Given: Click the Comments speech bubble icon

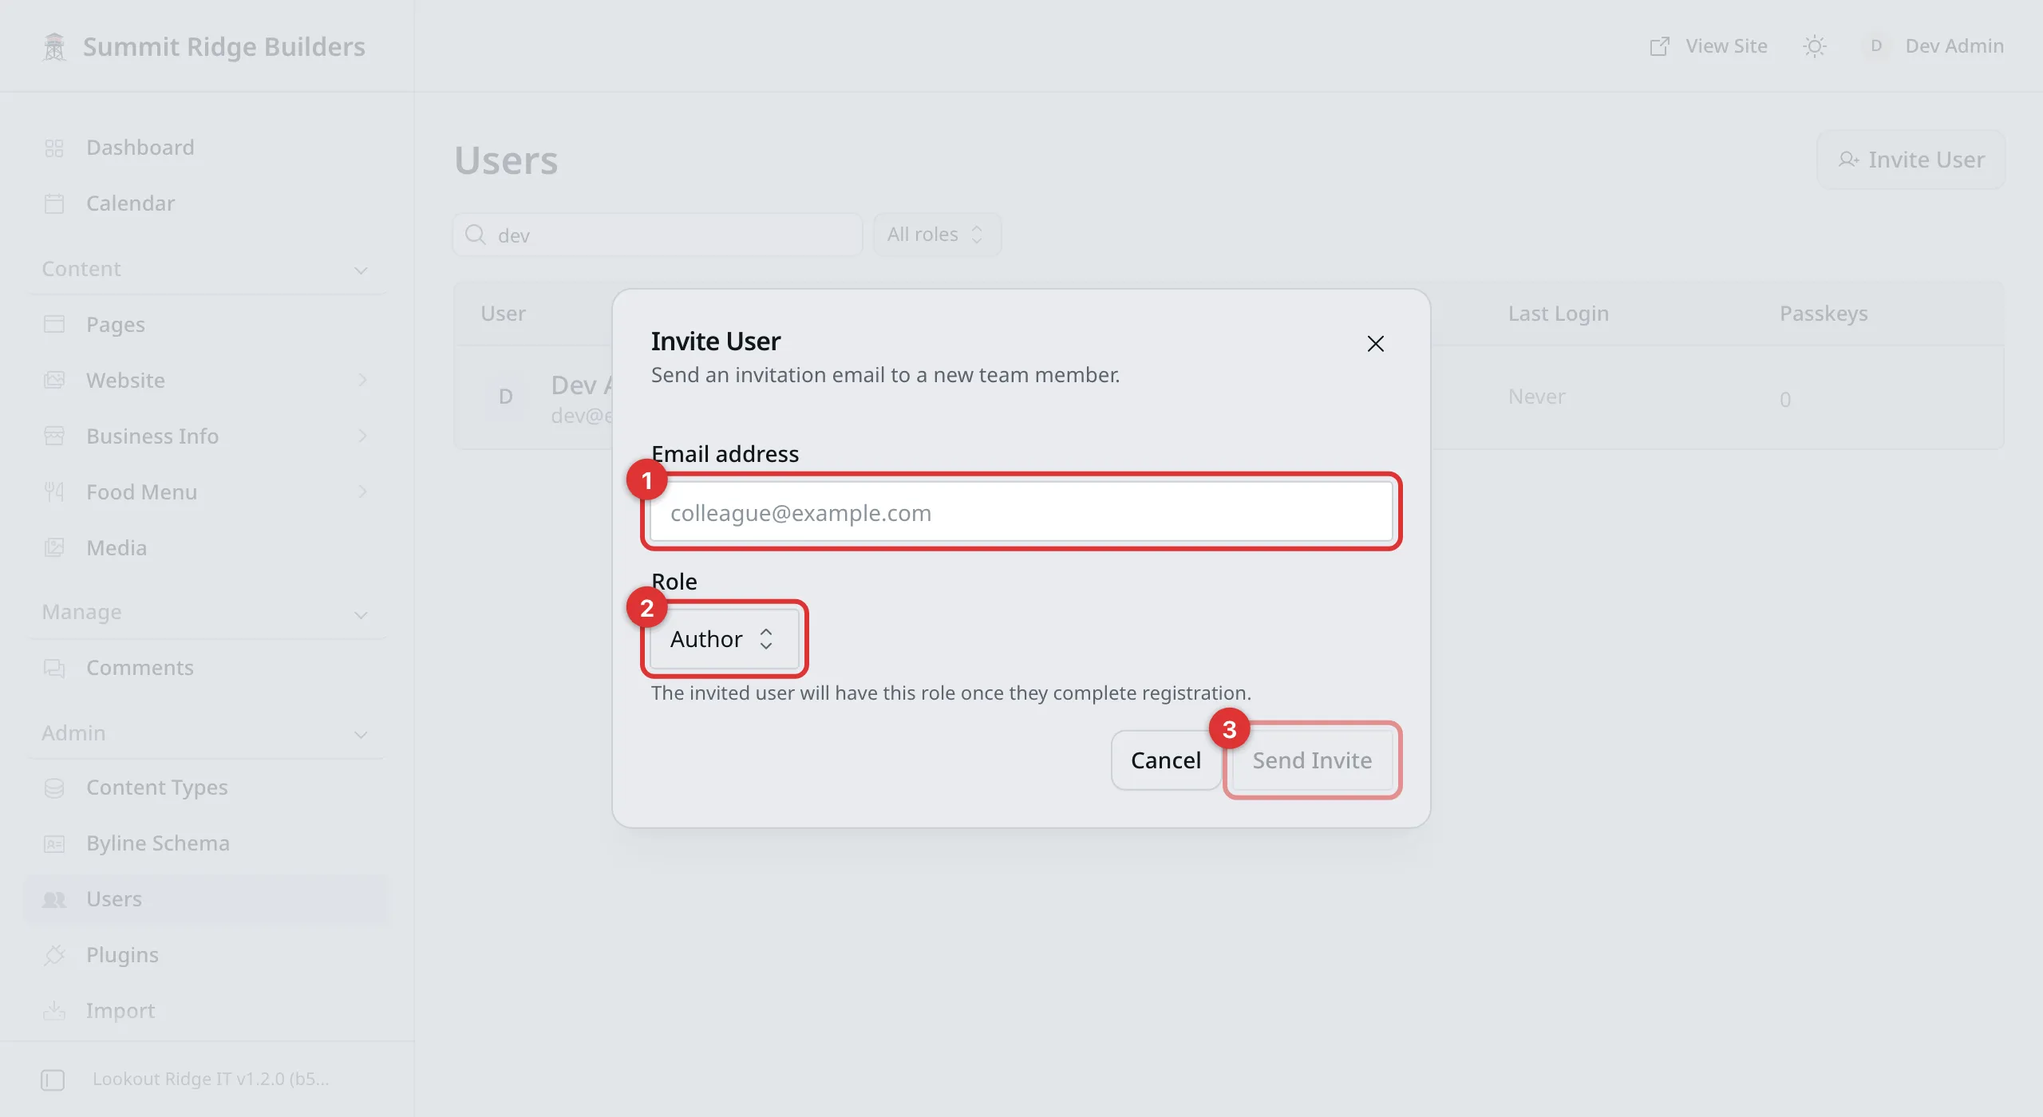Looking at the screenshot, I should (54, 668).
